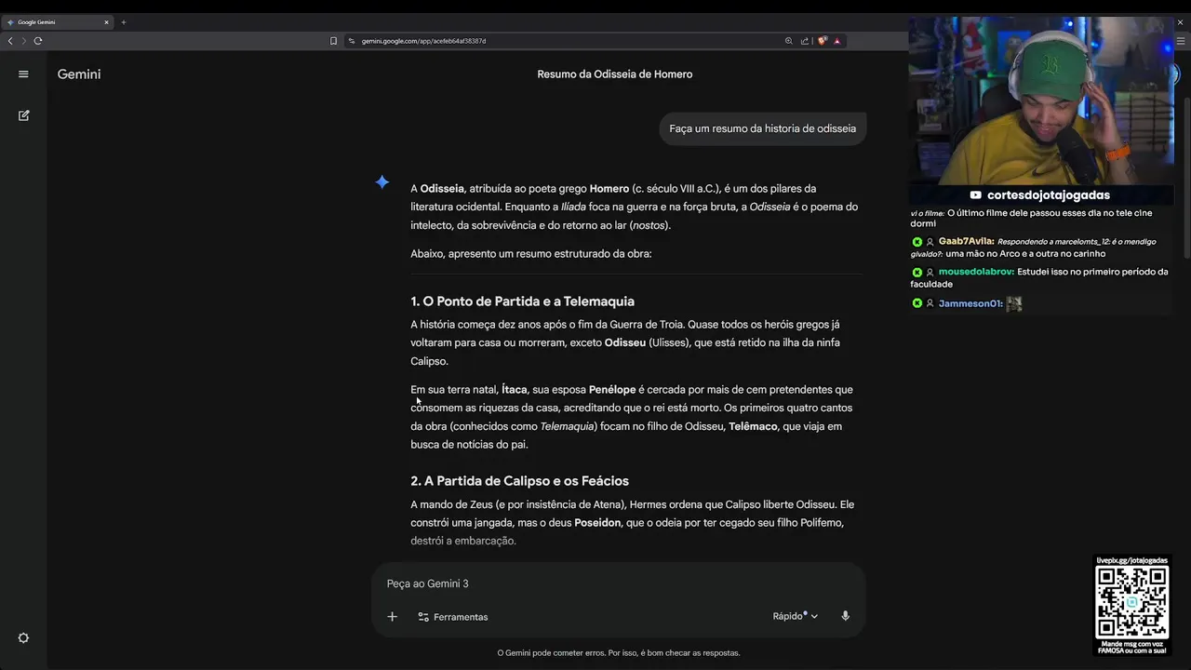Start a new chat with the pencil icon

(23, 115)
